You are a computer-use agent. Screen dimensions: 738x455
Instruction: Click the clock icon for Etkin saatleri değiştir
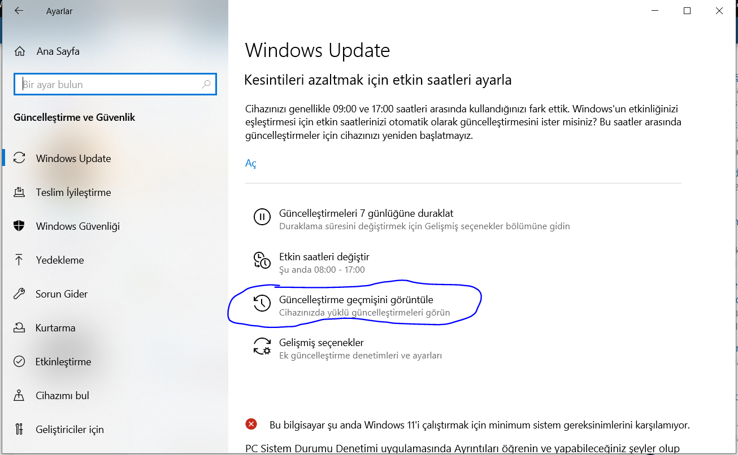point(262,260)
